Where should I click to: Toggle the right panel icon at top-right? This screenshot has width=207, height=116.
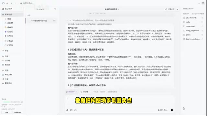tap(203, 3)
